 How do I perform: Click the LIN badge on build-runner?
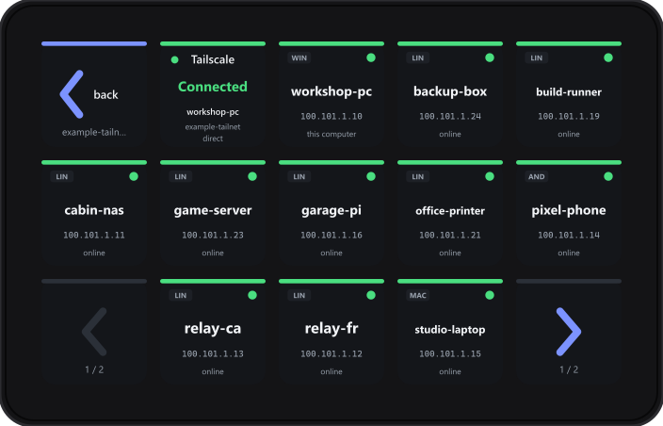pos(537,57)
